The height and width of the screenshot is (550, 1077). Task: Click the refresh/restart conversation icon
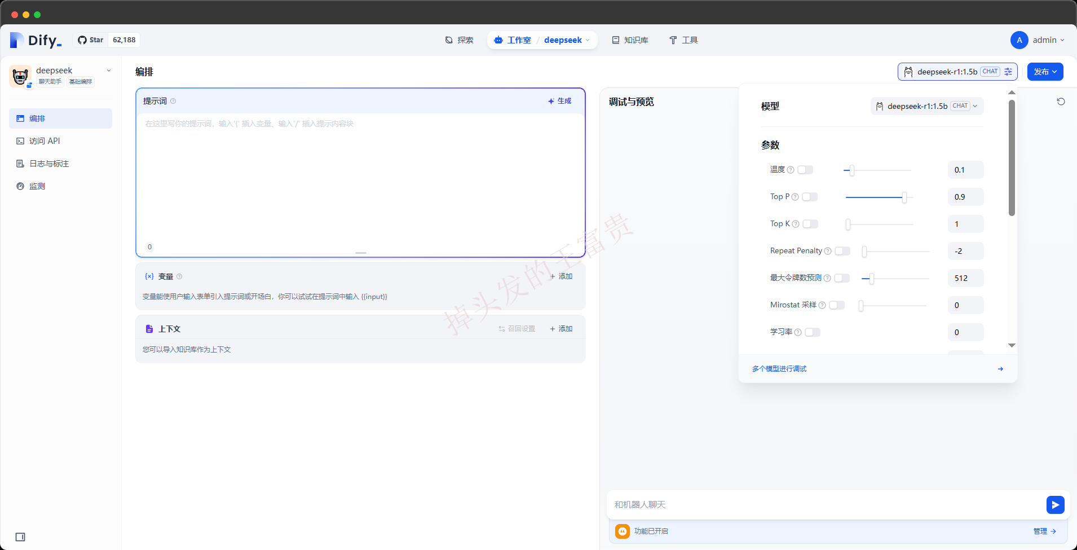(x=1061, y=102)
